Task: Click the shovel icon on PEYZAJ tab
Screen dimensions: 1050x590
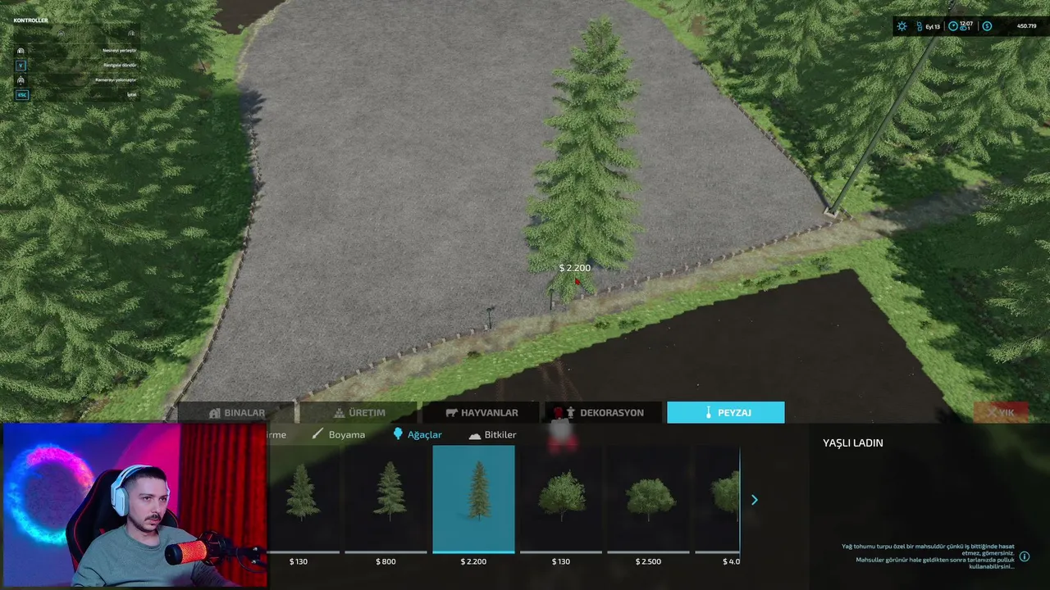Action: point(709,413)
